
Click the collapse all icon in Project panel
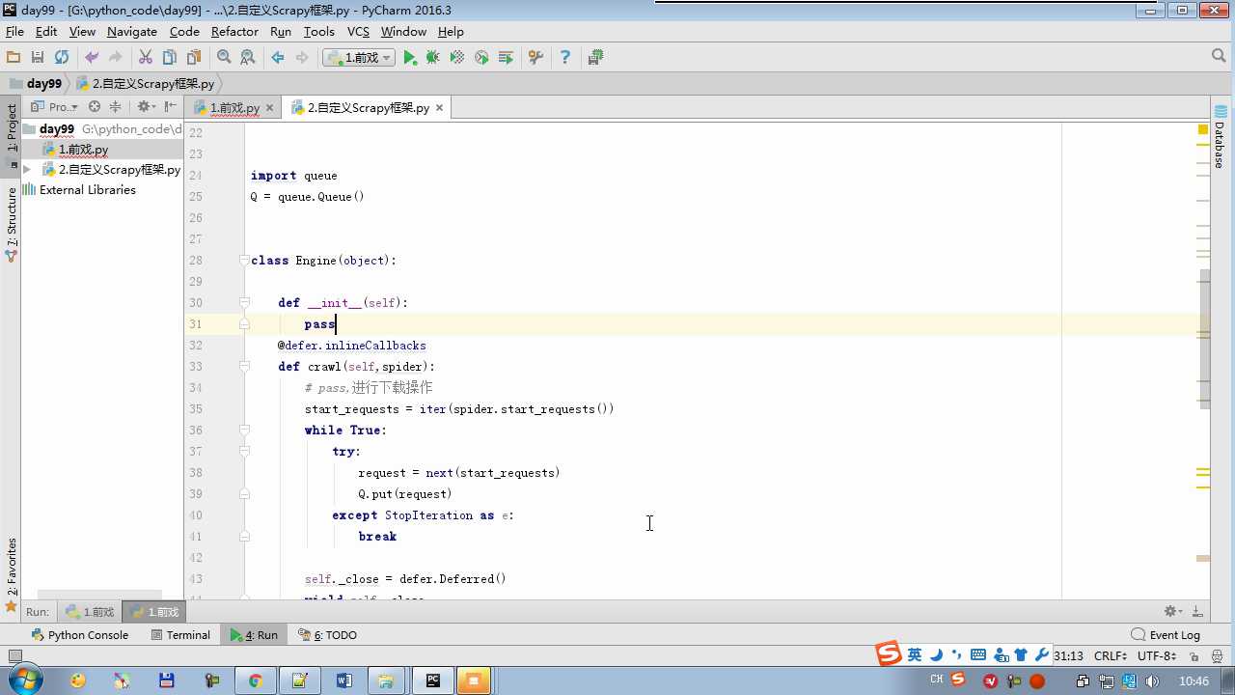[116, 107]
